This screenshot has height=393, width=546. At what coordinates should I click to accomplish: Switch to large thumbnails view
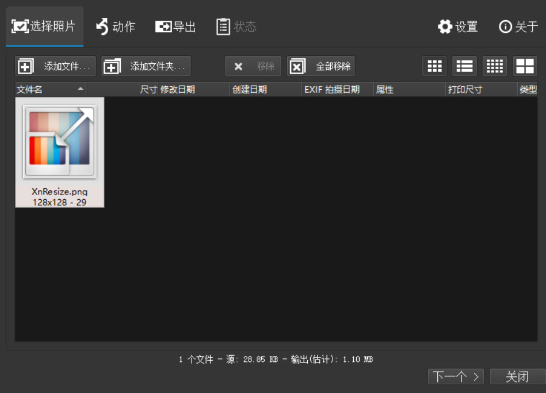pyautogui.click(x=525, y=66)
